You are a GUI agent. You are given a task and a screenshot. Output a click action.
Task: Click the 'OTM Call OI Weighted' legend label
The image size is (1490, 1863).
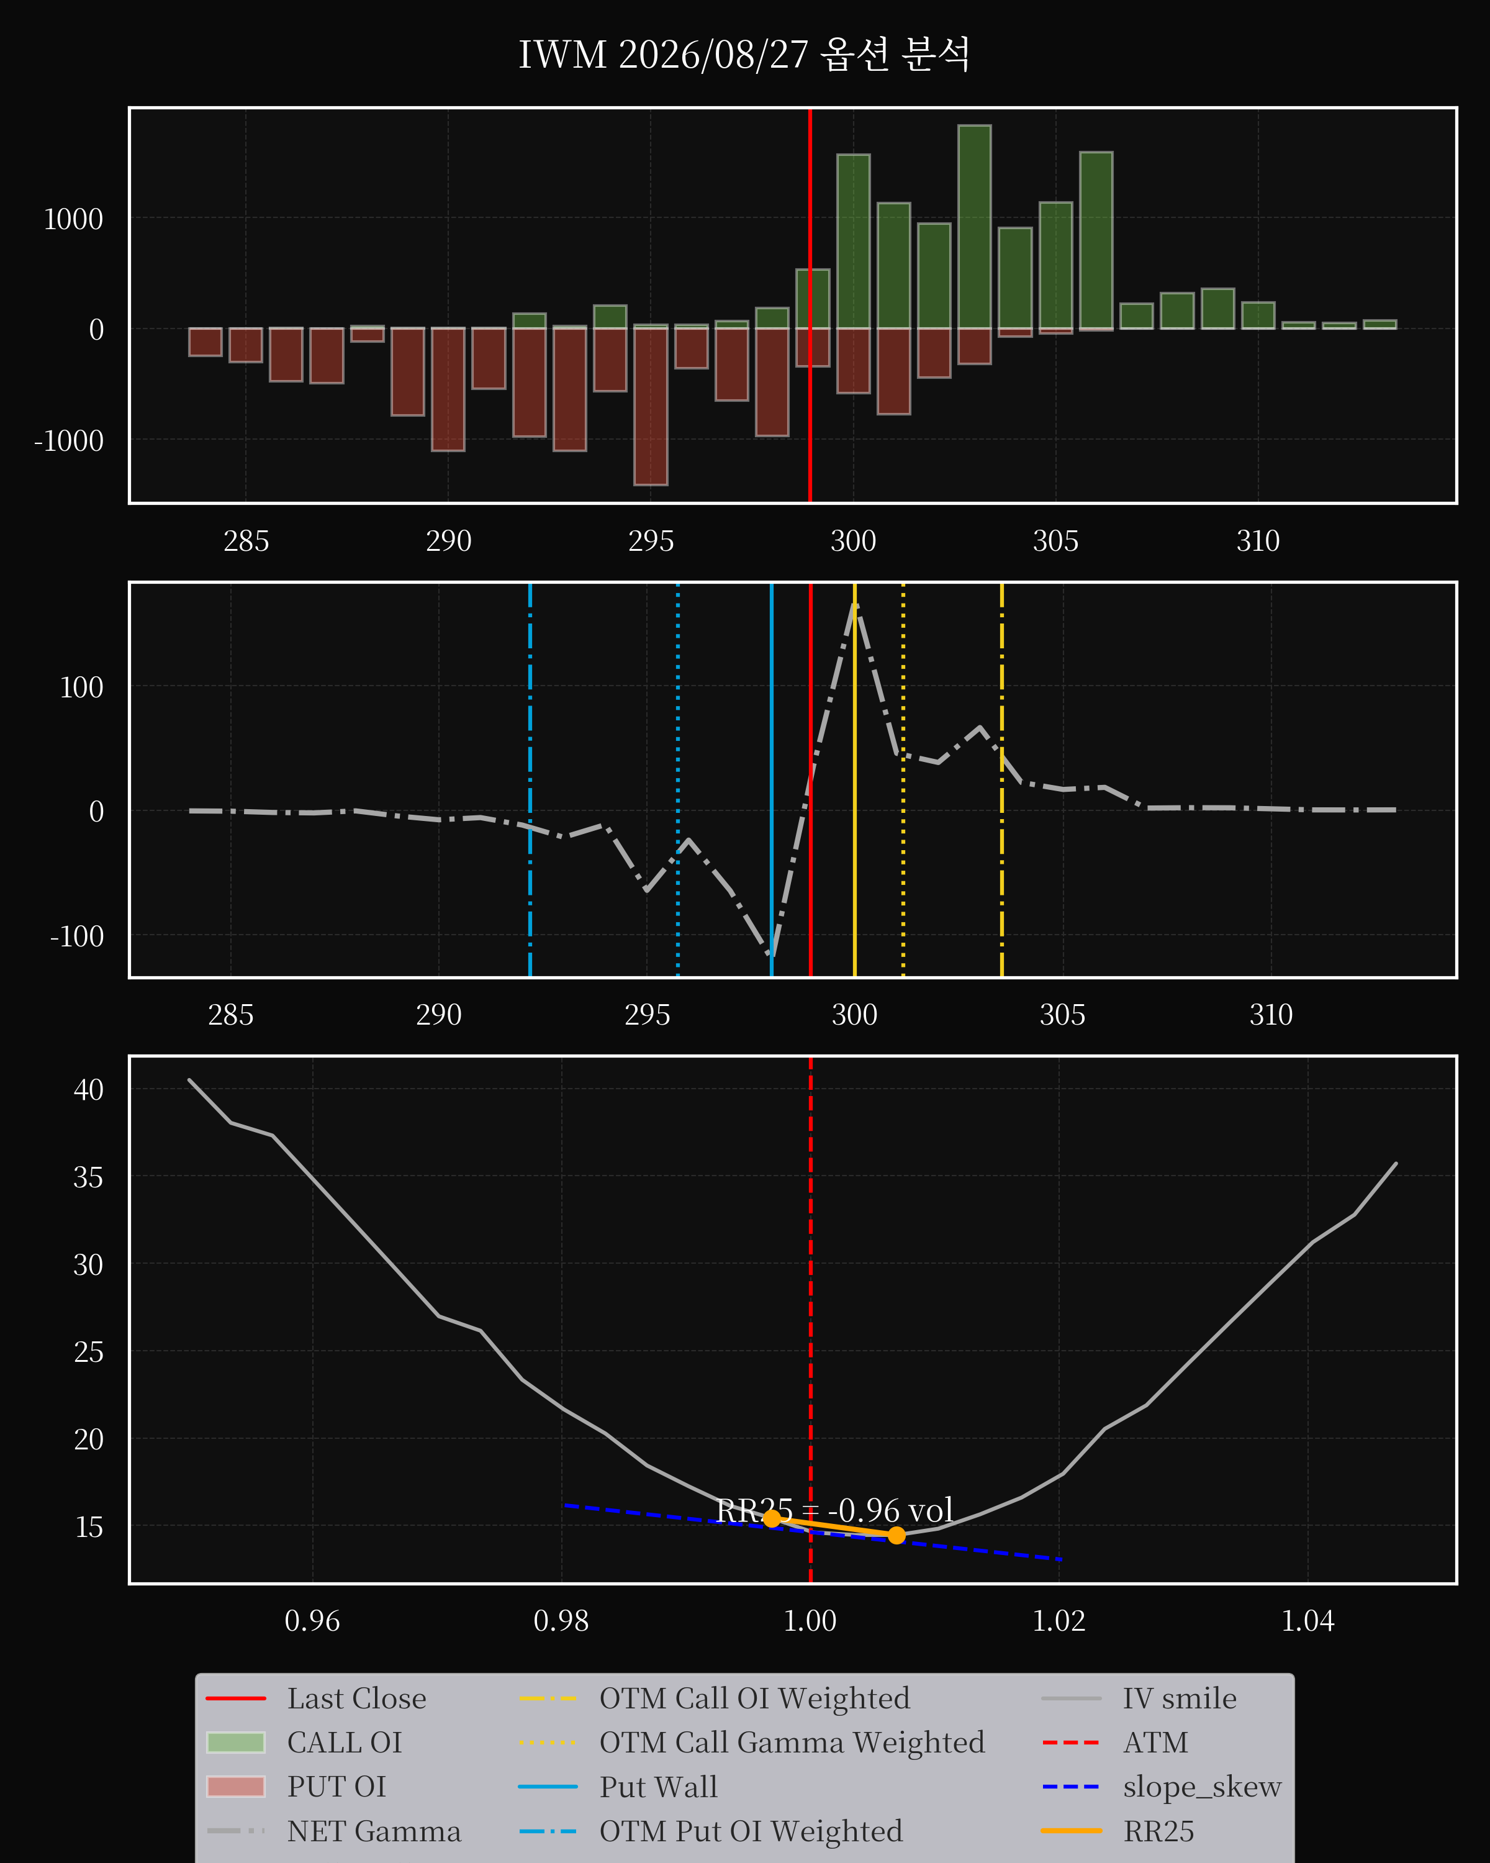pos(755,1699)
